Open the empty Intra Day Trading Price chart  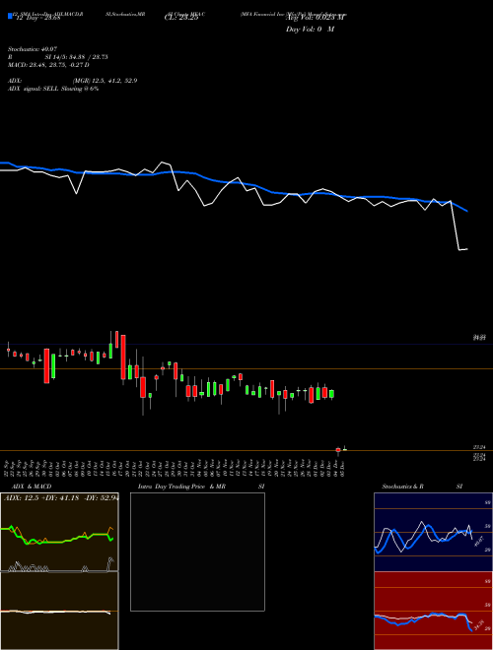pos(197,552)
